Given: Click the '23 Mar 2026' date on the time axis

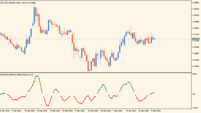Looking at the screenshot, I should point(106,111).
